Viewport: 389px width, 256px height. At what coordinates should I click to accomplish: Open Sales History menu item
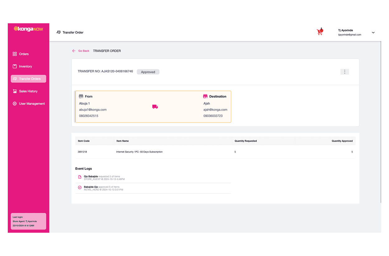pyautogui.click(x=28, y=91)
